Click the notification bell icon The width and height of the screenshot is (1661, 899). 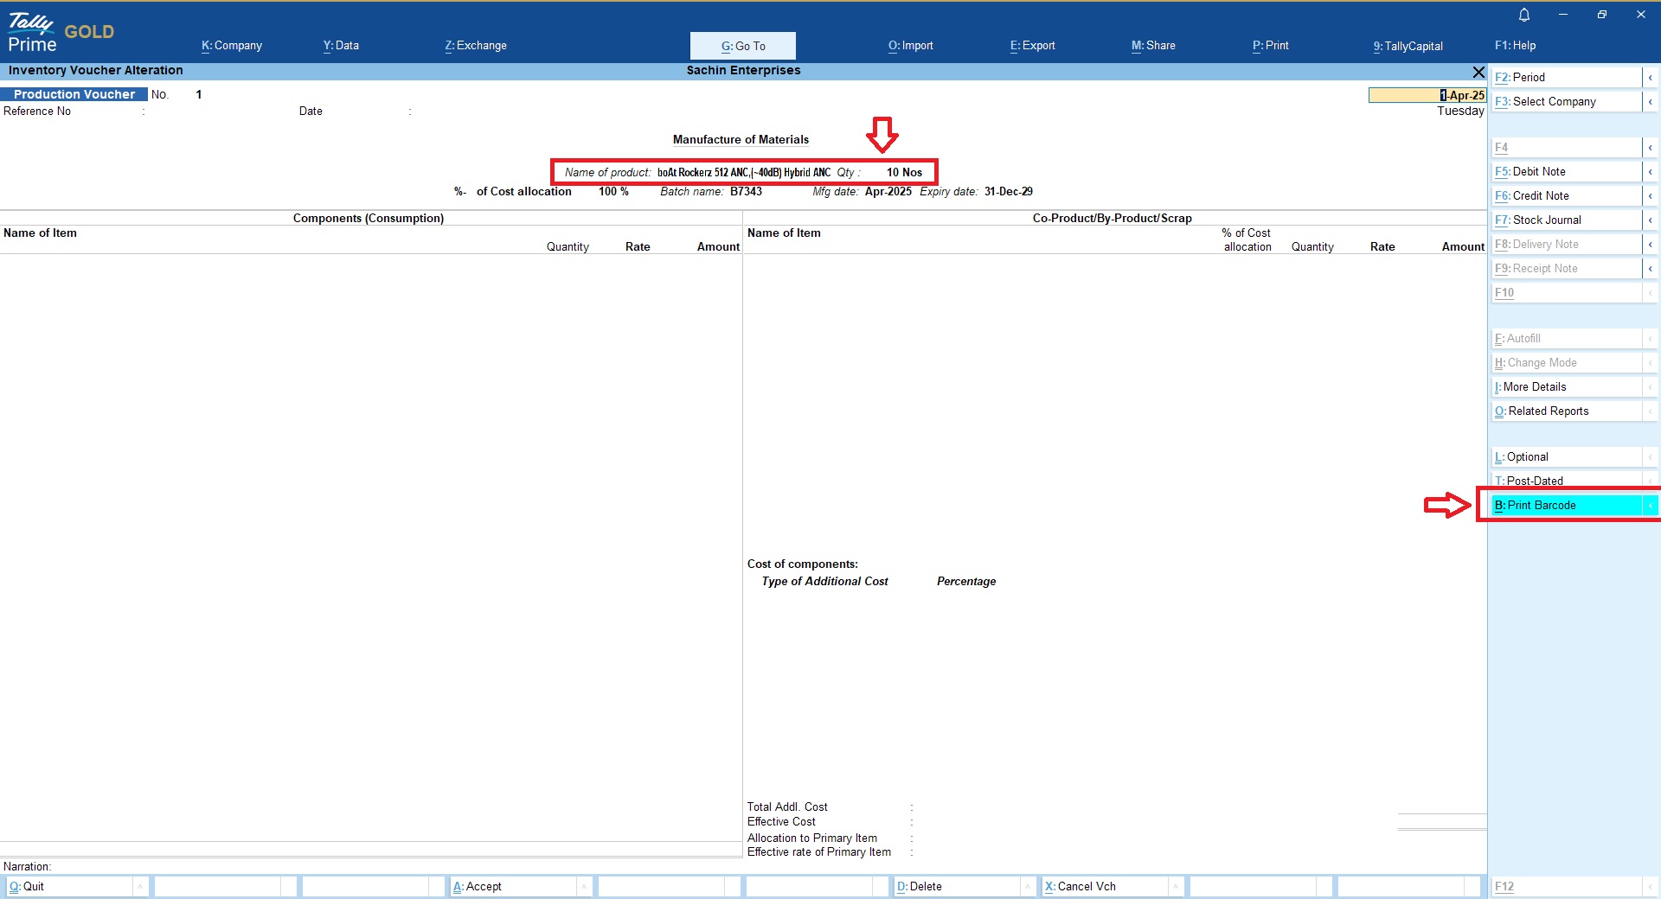(x=1524, y=15)
